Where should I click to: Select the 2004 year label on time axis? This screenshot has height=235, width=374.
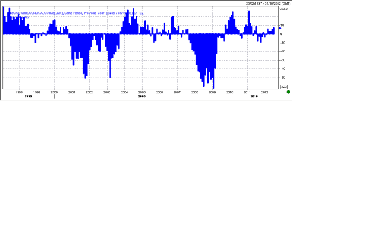coord(124,92)
